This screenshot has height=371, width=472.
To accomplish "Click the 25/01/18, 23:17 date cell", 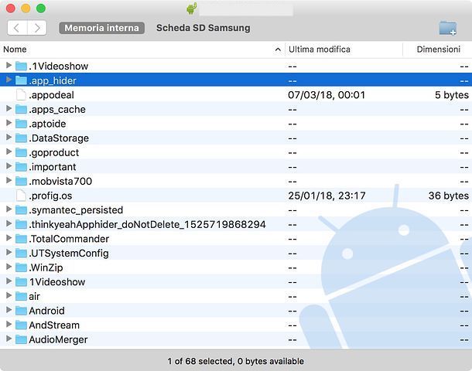I will click(327, 196).
